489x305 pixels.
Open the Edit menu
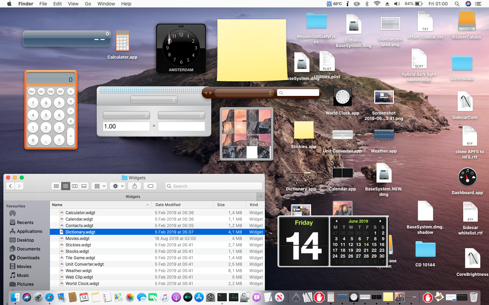[57, 4]
